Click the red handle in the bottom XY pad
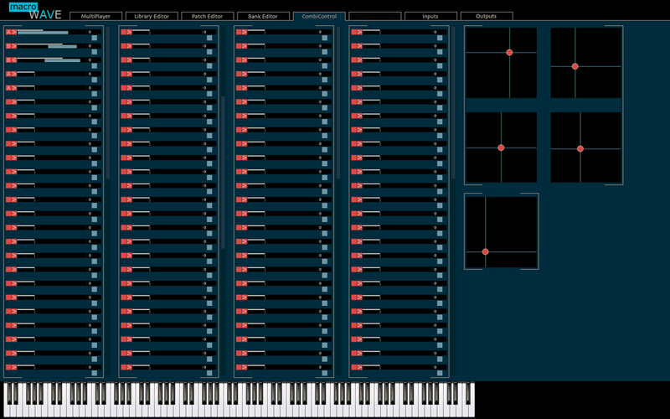 pos(486,252)
